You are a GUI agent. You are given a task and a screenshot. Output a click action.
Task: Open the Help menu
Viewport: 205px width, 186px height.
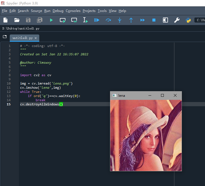[122, 11]
